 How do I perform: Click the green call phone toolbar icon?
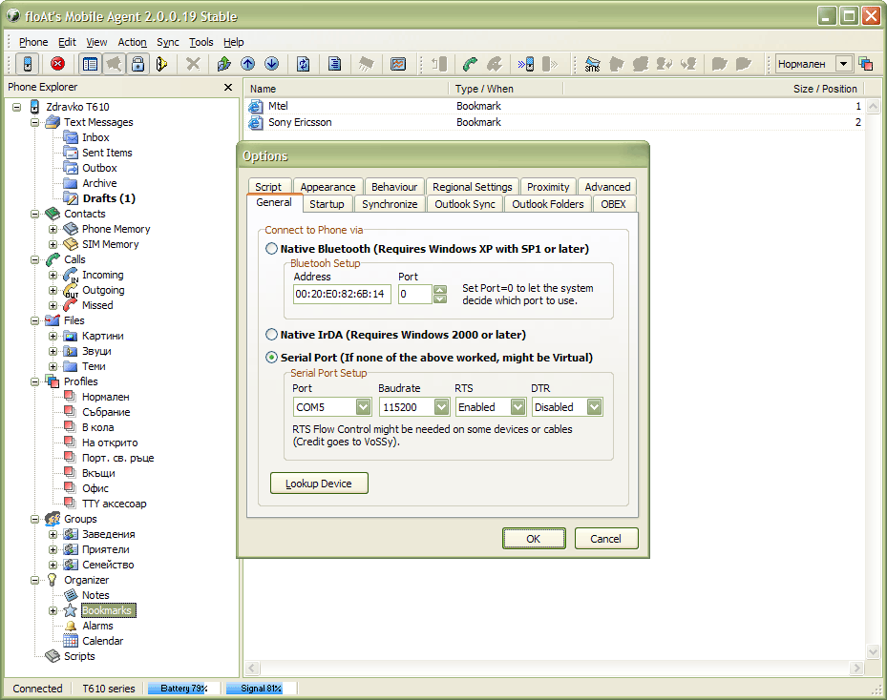(470, 64)
